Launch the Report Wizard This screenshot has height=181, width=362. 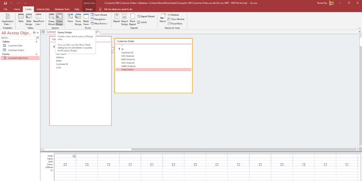146,16
